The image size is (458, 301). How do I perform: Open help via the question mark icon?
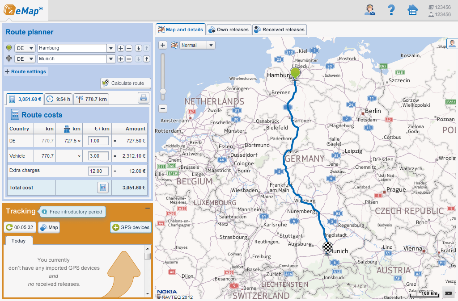pos(391,10)
